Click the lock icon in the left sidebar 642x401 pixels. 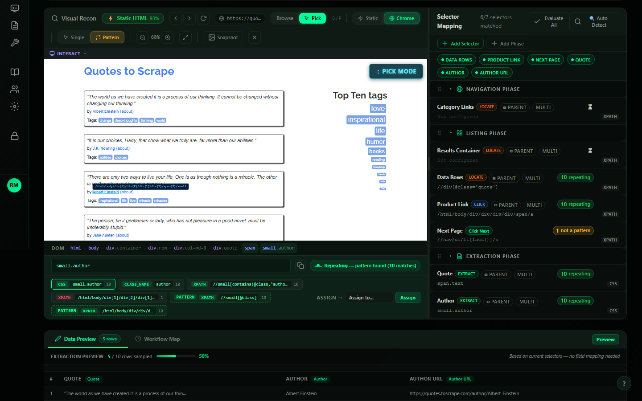coord(15,136)
